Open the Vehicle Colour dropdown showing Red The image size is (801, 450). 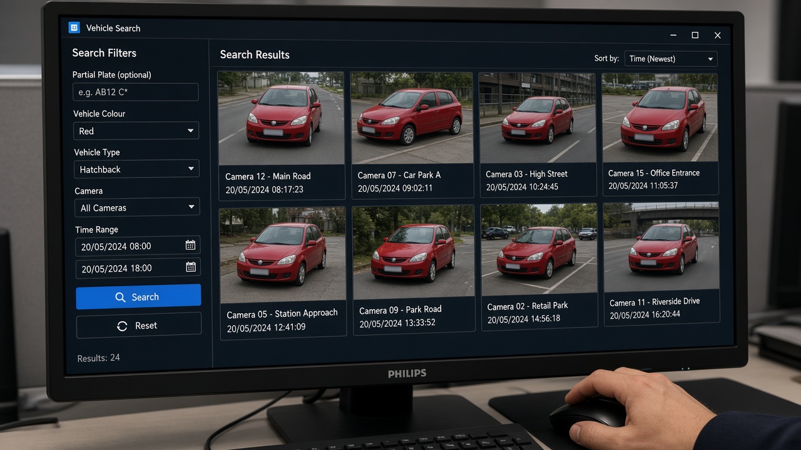(x=136, y=131)
